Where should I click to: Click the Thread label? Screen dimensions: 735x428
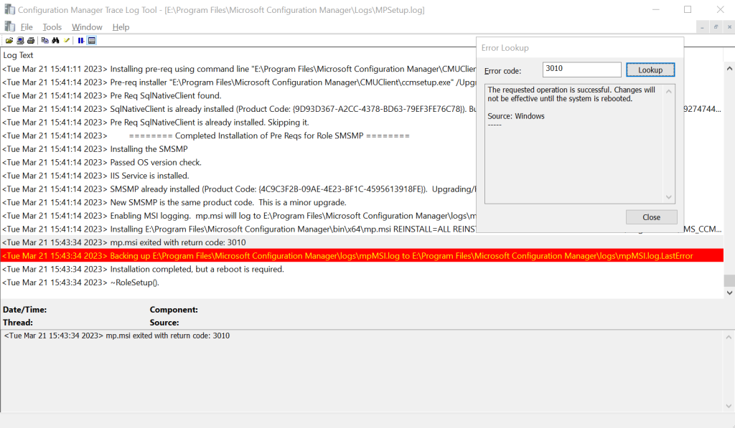pos(18,323)
